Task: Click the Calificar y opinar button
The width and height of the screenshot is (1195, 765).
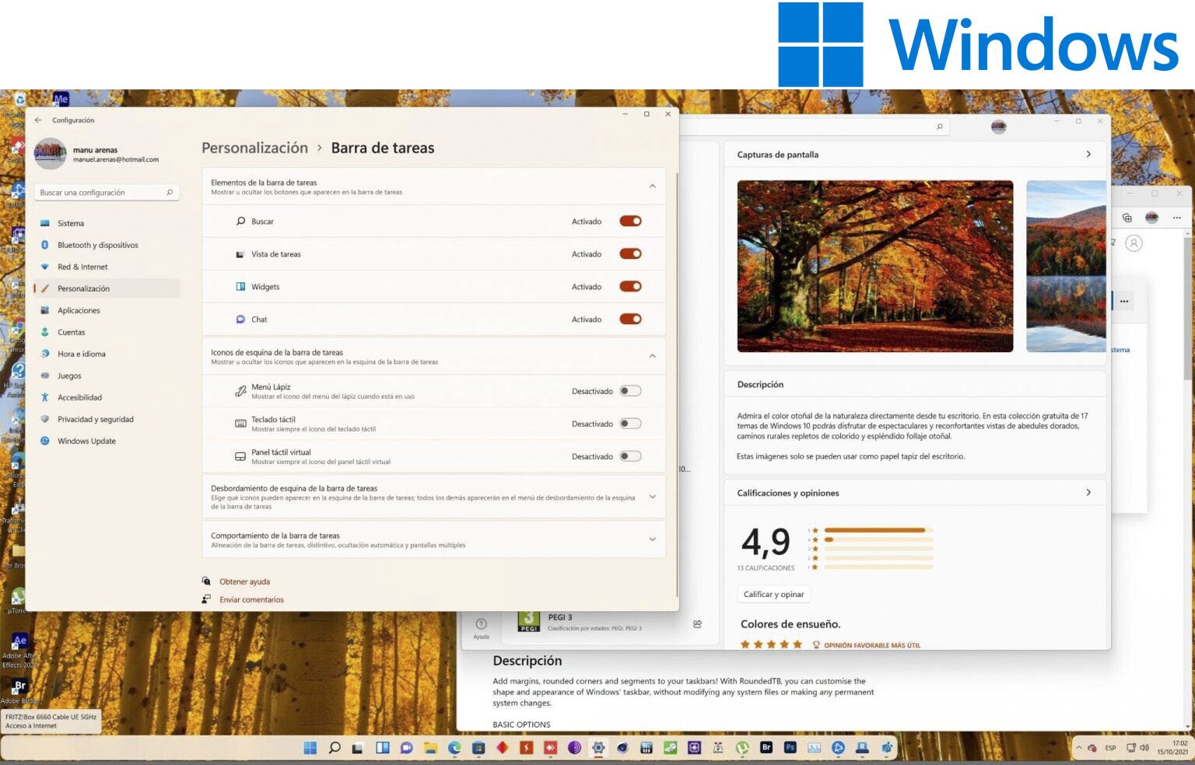Action: click(x=773, y=594)
